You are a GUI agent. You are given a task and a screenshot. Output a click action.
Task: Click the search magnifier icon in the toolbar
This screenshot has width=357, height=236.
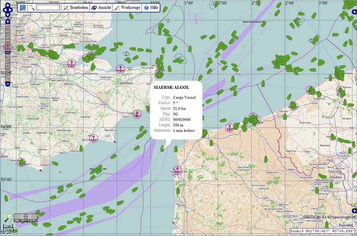[32, 8]
